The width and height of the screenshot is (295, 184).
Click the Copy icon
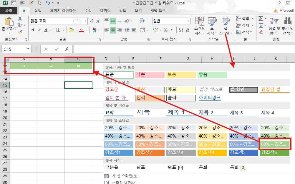tap(20, 25)
